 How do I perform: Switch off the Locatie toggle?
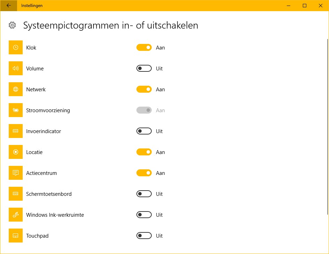pyautogui.click(x=144, y=152)
